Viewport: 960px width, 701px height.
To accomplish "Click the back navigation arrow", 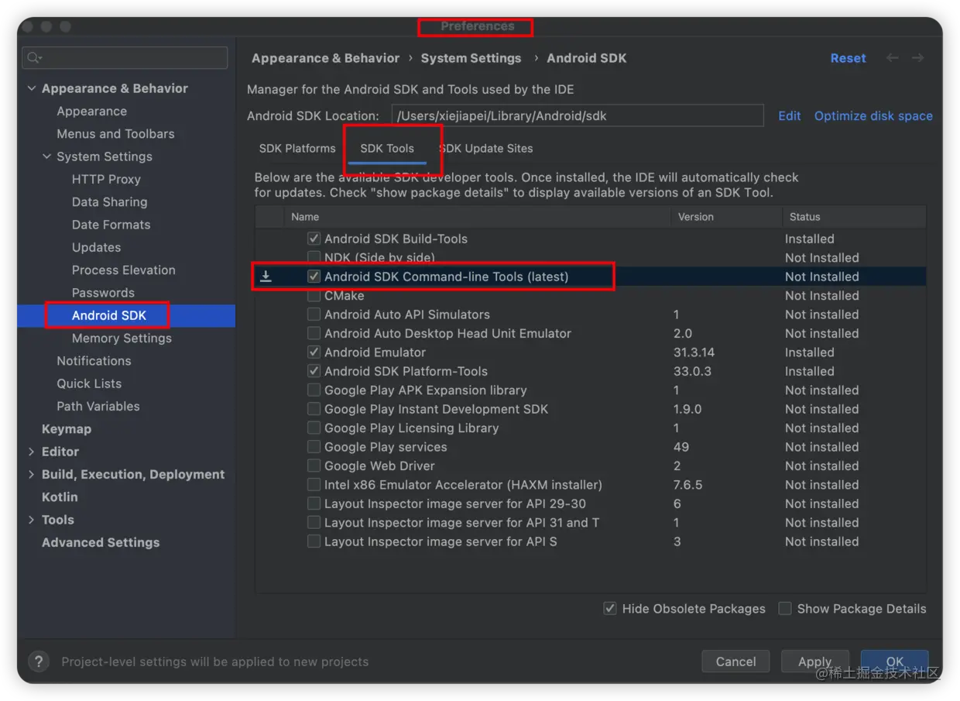I will point(893,58).
